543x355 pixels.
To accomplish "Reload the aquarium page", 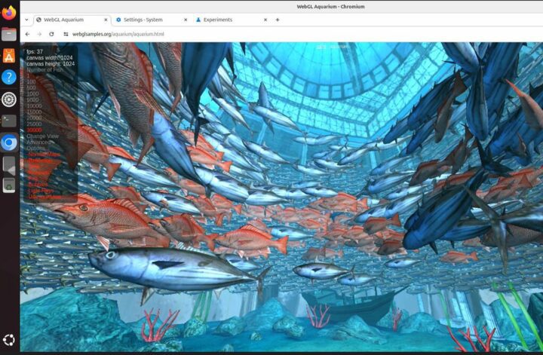I will (x=51, y=34).
